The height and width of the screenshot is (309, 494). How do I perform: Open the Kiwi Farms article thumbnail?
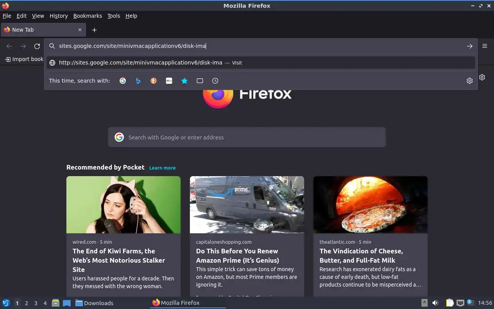pos(123,205)
